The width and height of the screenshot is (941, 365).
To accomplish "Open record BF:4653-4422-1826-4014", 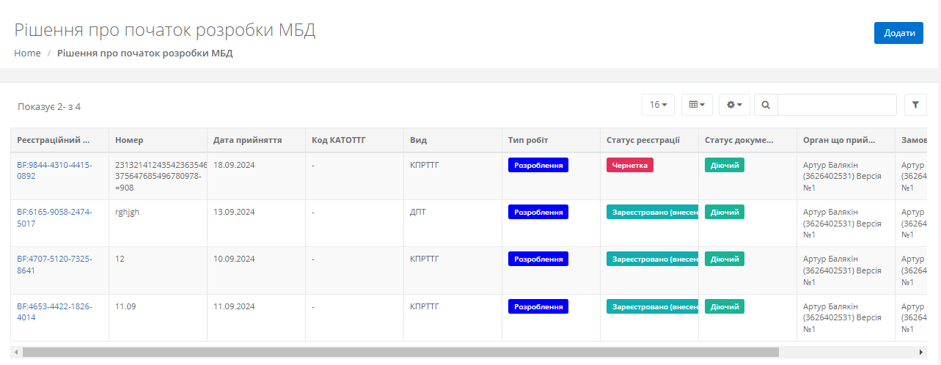I will pos(54,312).
